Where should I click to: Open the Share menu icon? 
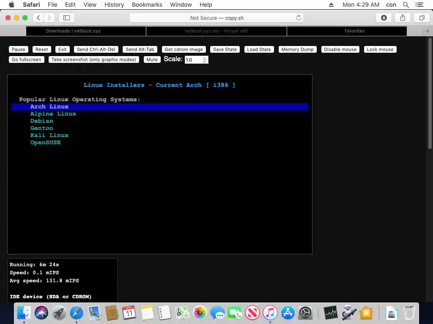click(403, 18)
